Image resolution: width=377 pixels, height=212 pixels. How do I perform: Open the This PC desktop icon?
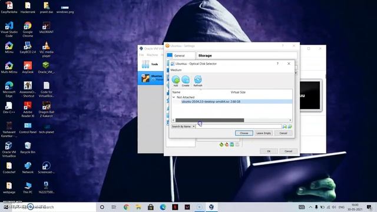28,187
